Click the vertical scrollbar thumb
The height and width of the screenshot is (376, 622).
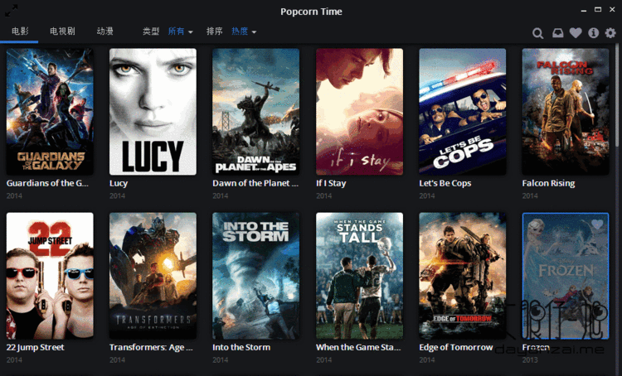tap(617, 95)
